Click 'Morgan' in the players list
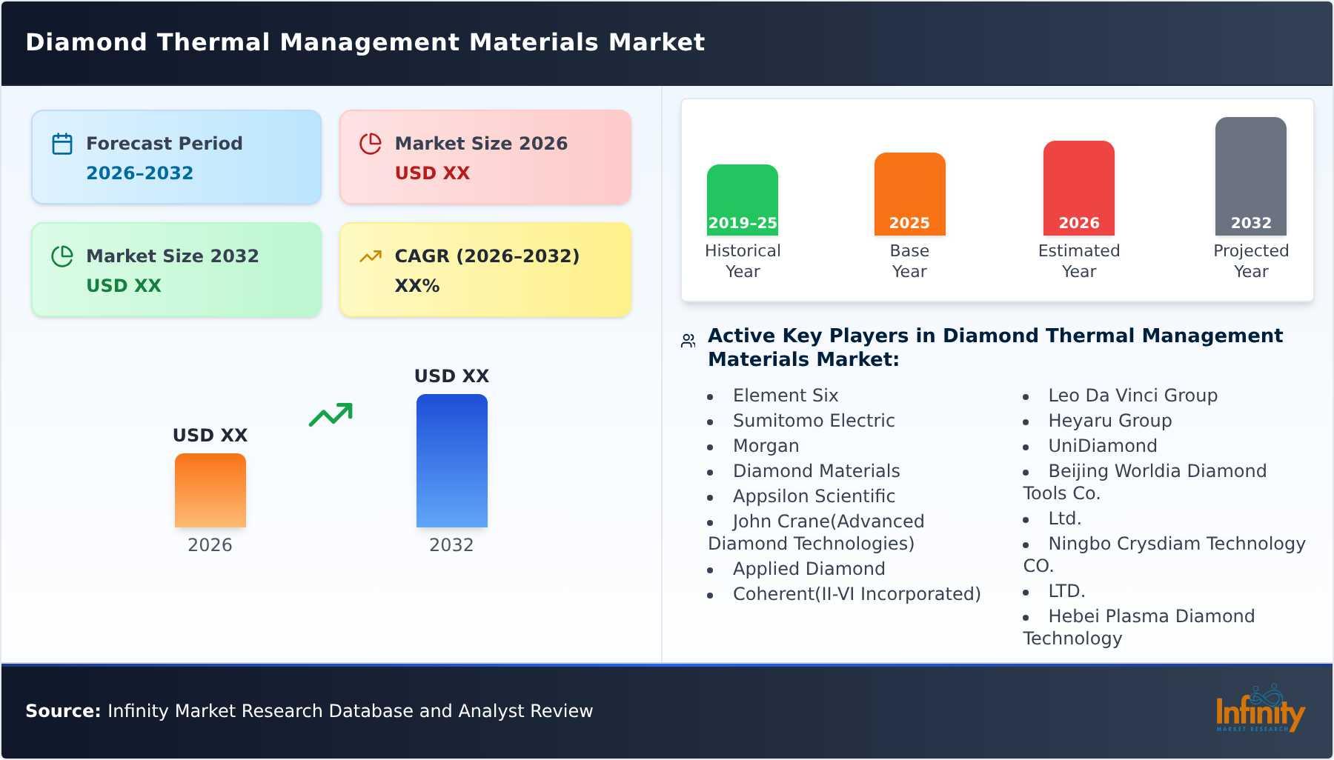The height and width of the screenshot is (760, 1334). coord(766,446)
